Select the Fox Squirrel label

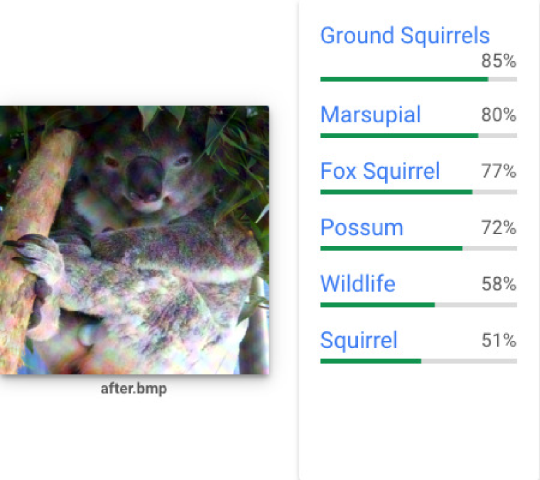pyautogui.click(x=380, y=172)
